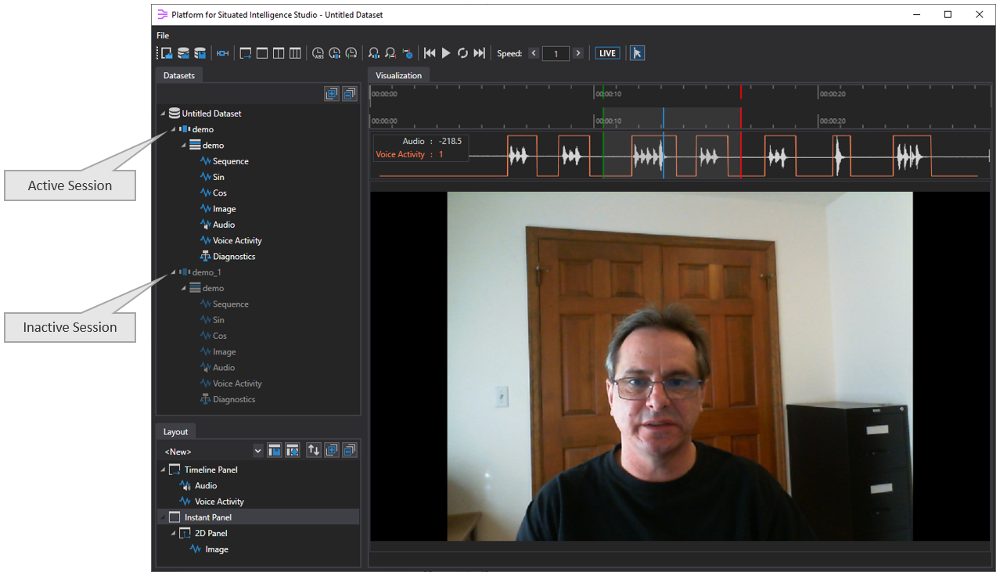
Task: Select the absolute timing display clock icon
Action: pyautogui.click(x=318, y=53)
